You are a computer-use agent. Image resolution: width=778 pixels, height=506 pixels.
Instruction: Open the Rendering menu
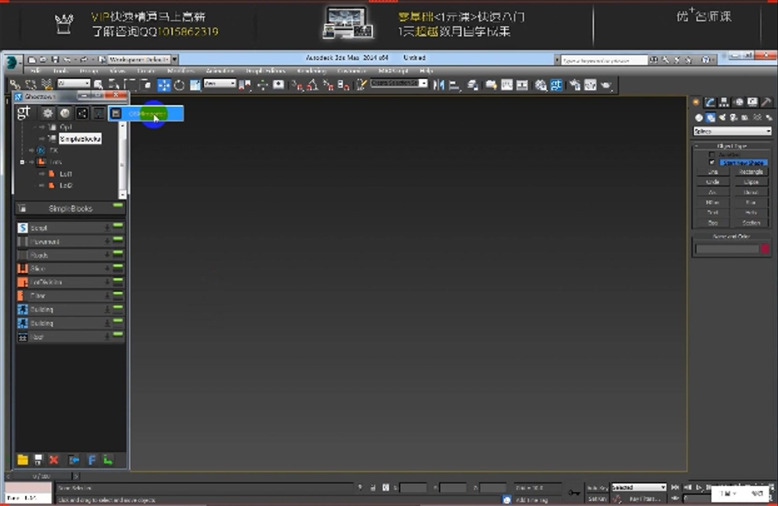(x=312, y=71)
